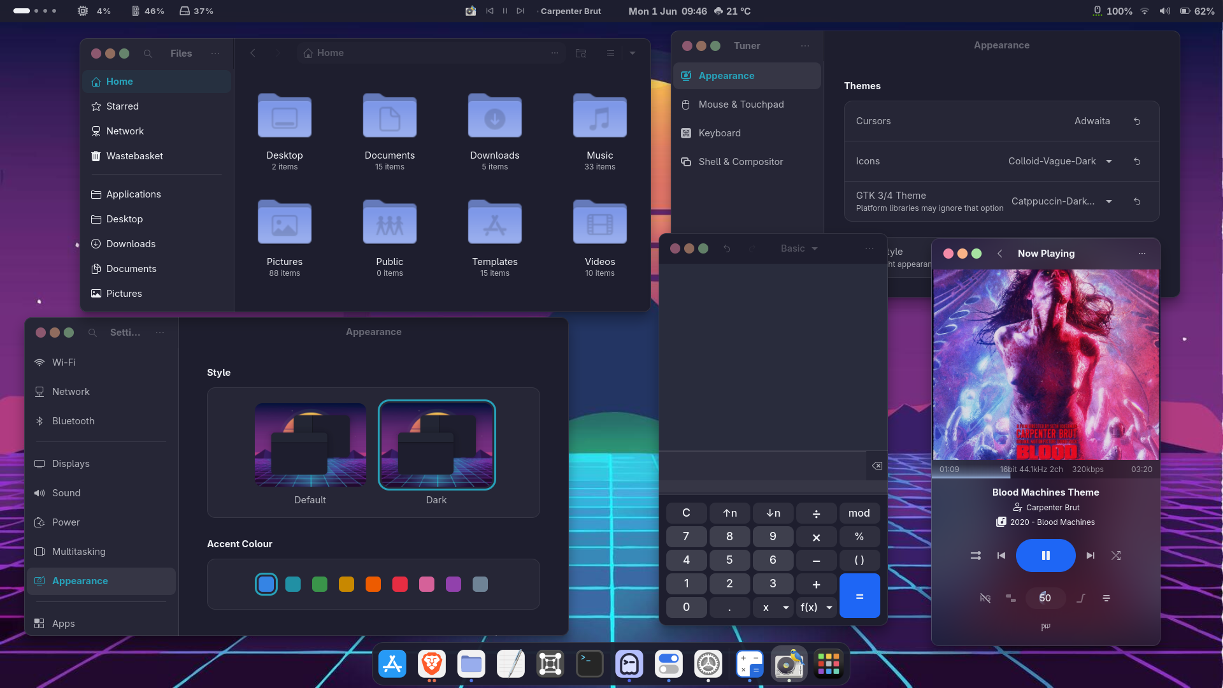The height and width of the screenshot is (688, 1223).
Task: Open view options dropdown in Files
Action: coord(633,53)
